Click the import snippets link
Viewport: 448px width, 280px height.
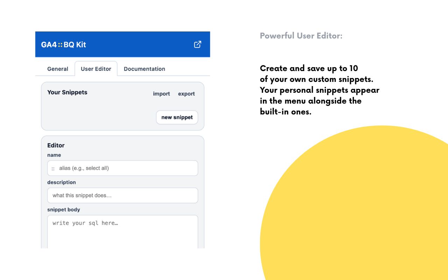tap(161, 94)
